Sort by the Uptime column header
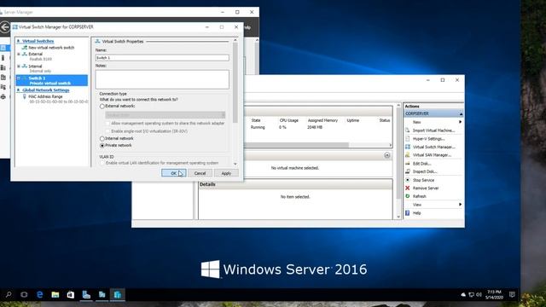546x307 pixels. coord(352,120)
